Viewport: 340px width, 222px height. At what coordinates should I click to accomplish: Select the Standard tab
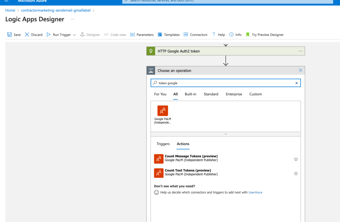211,94
